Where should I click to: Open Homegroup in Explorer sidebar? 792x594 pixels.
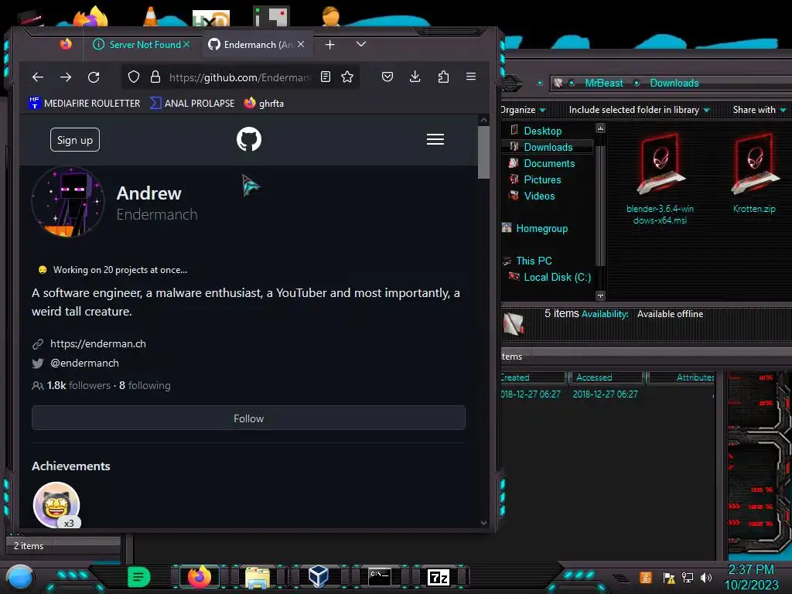[541, 228]
